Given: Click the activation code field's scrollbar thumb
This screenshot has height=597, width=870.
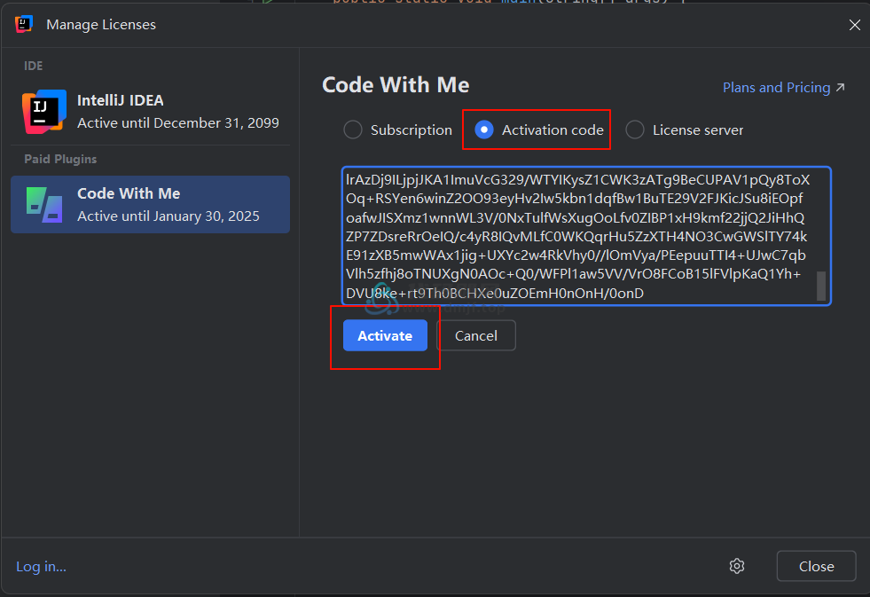Looking at the screenshot, I should click(821, 285).
